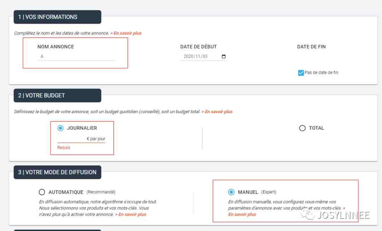
Task: Open the calendar picker for start date
Action: 224,57
